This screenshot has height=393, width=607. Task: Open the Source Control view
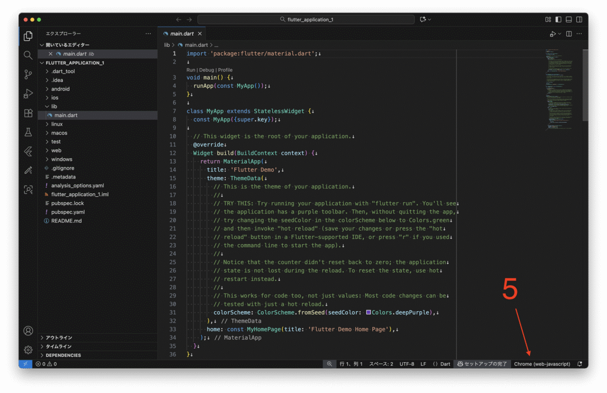[28, 74]
